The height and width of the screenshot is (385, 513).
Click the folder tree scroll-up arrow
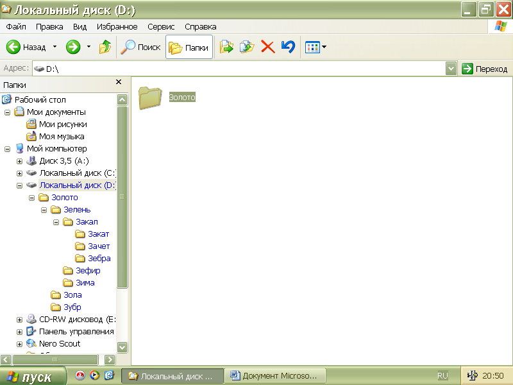pyautogui.click(x=122, y=99)
